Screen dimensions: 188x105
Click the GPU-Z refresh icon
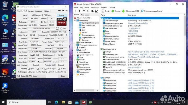(63, 10)
